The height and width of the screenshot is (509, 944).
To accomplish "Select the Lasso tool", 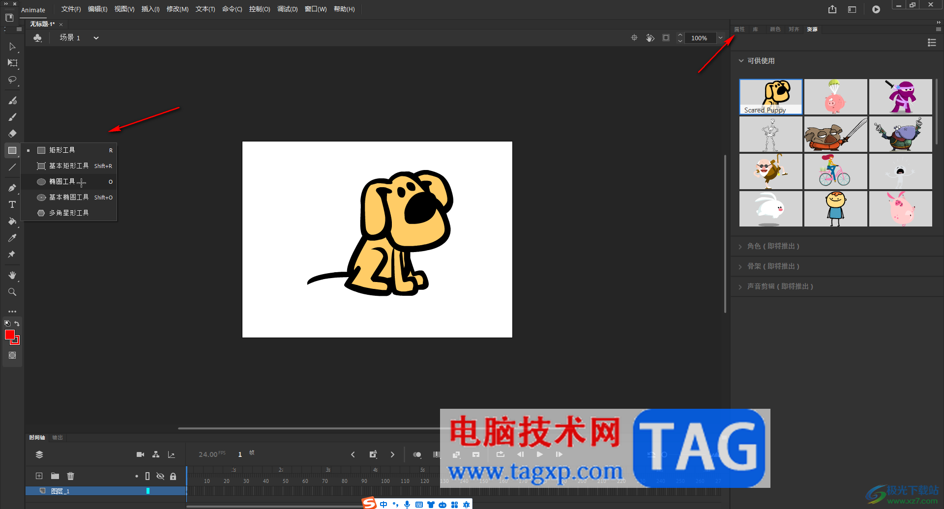I will pos(12,80).
